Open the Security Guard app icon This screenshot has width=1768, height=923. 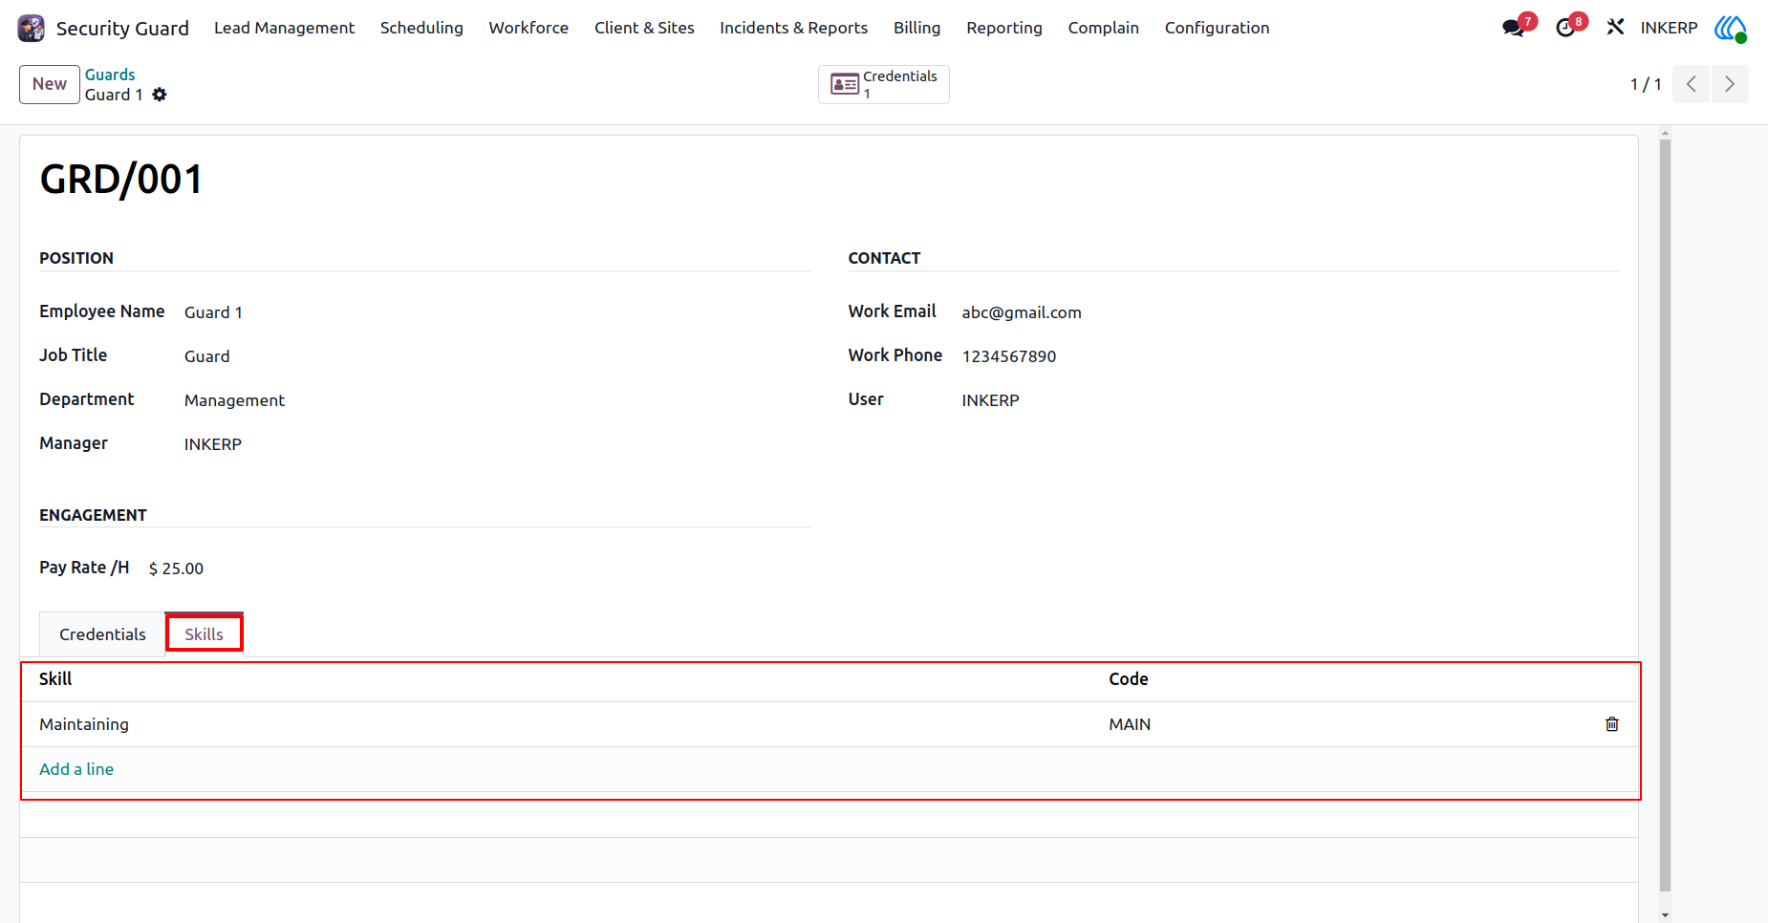[32, 28]
